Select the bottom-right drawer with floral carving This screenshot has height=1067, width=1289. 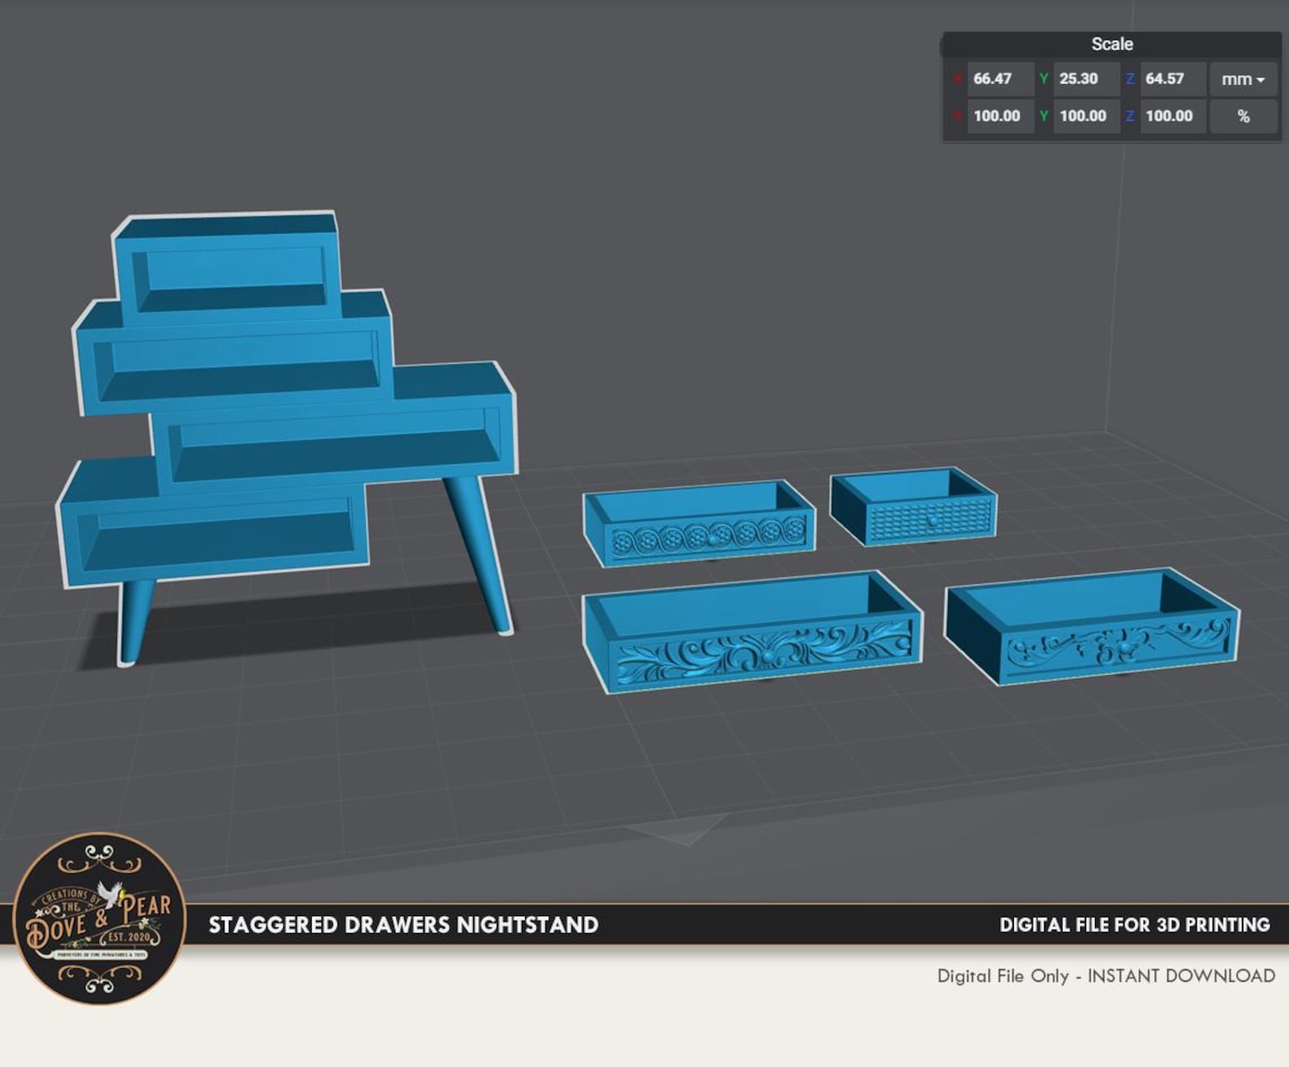tap(1092, 626)
